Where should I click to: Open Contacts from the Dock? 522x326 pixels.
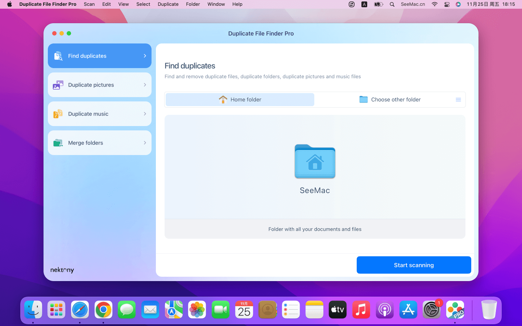coord(268,310)
